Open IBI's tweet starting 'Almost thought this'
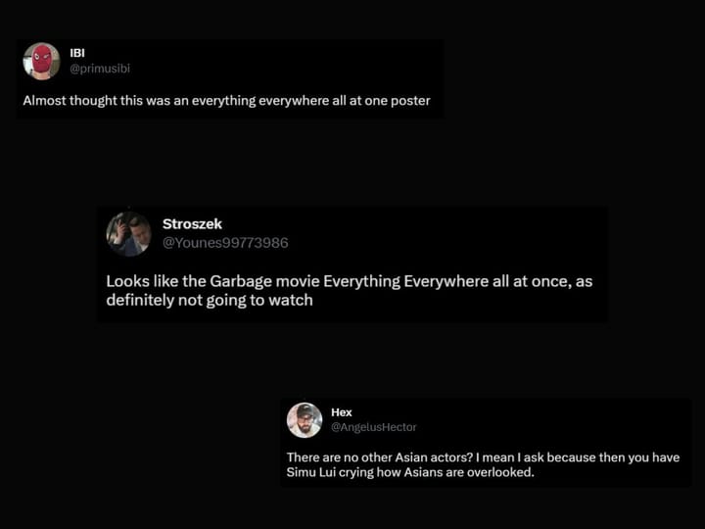The image size is (705, 529). tap(226, 100)
